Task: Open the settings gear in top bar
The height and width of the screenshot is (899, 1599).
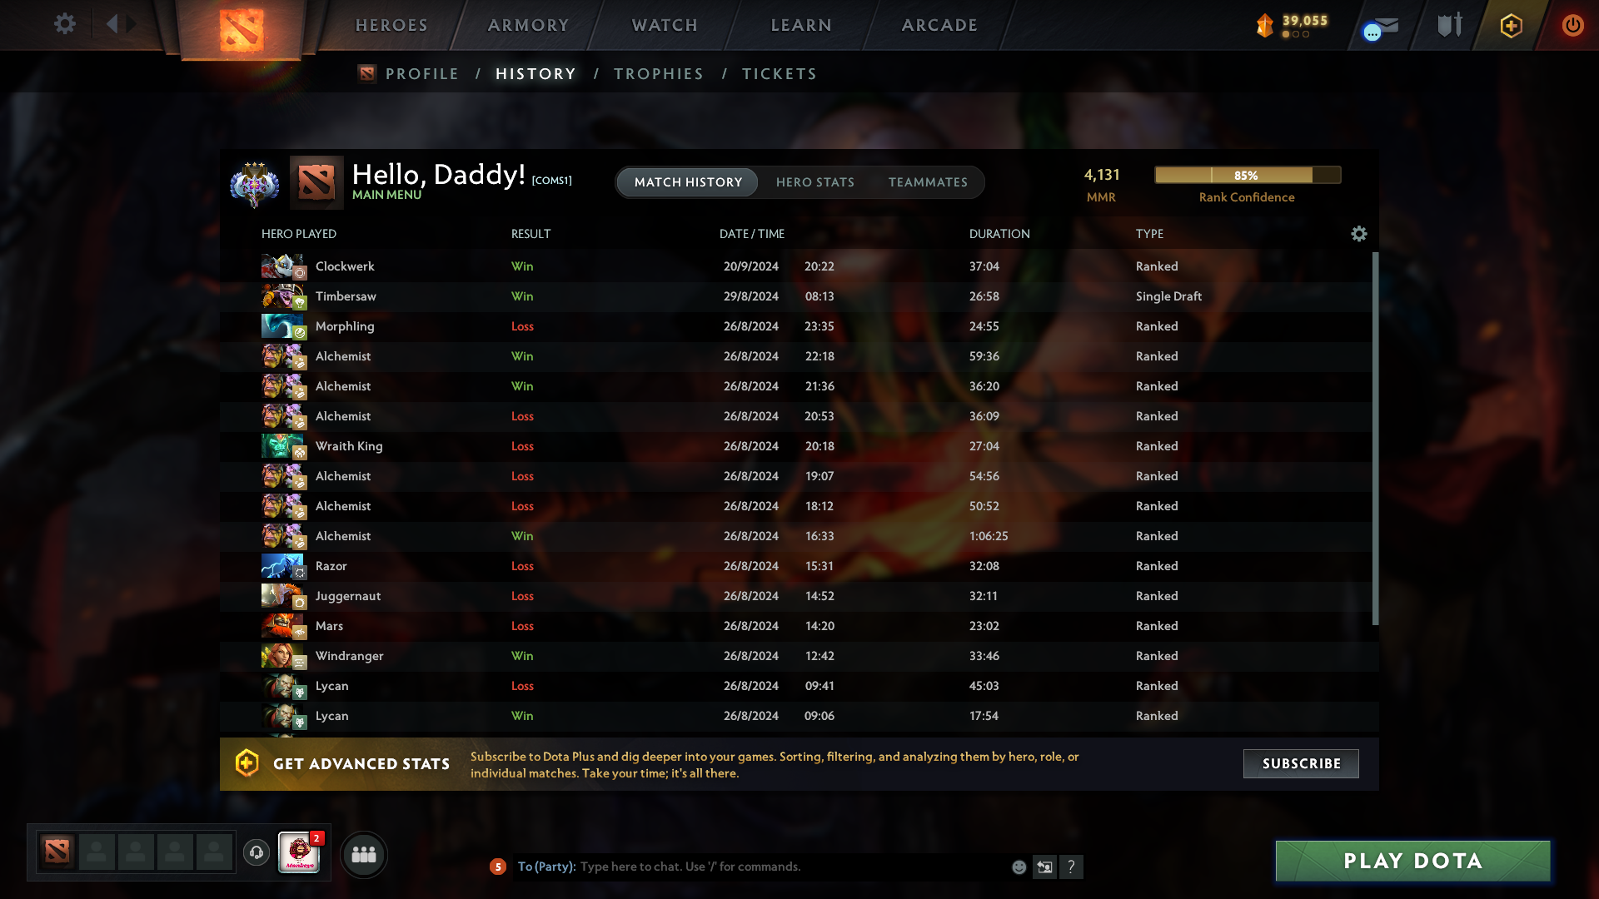Action: (x=65, y=24)
